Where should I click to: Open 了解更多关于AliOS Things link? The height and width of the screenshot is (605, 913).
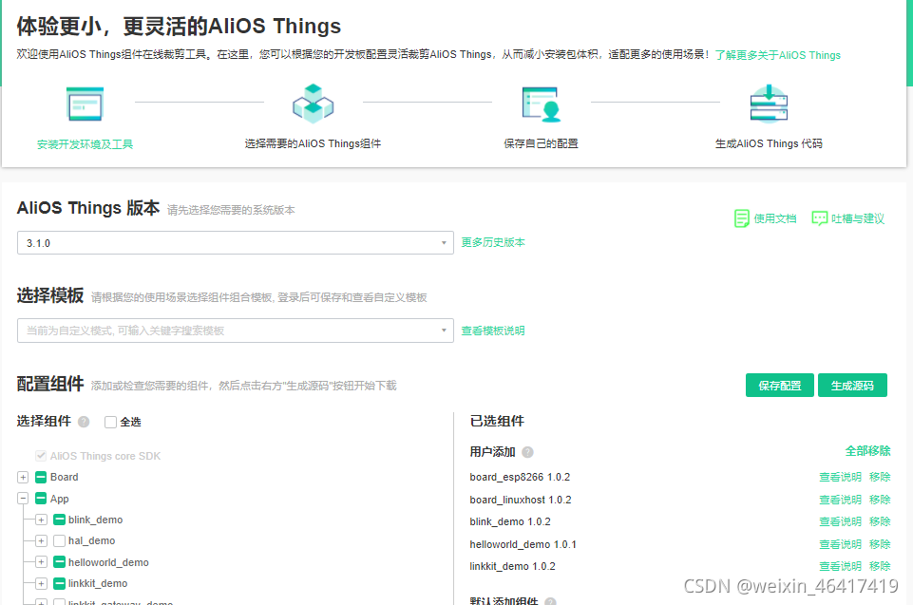coord(778,55)
